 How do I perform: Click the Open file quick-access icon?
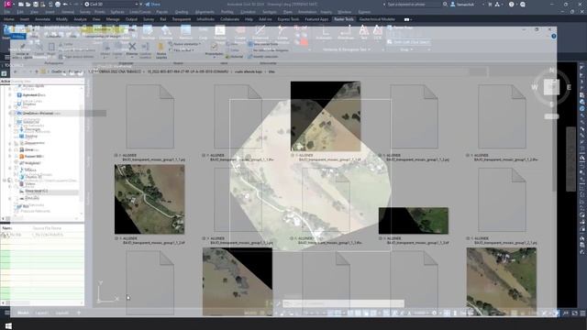28,5
